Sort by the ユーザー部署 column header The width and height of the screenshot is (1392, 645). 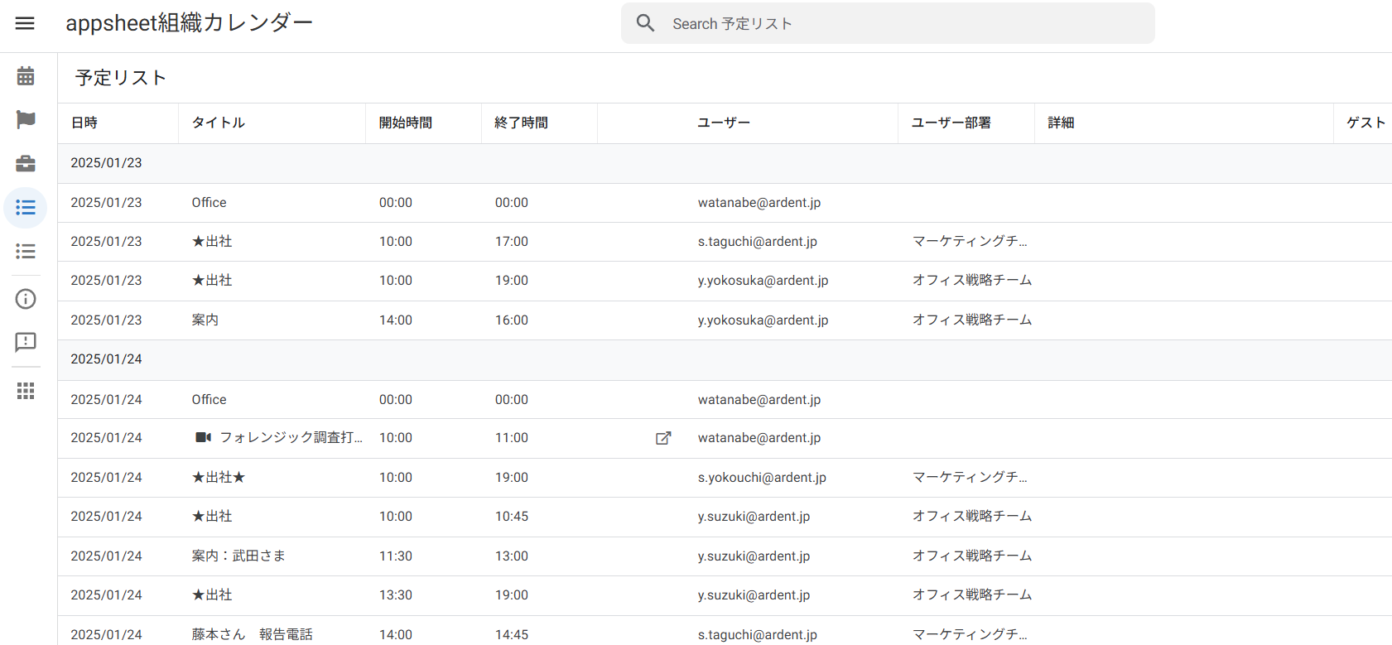(951, 123)
